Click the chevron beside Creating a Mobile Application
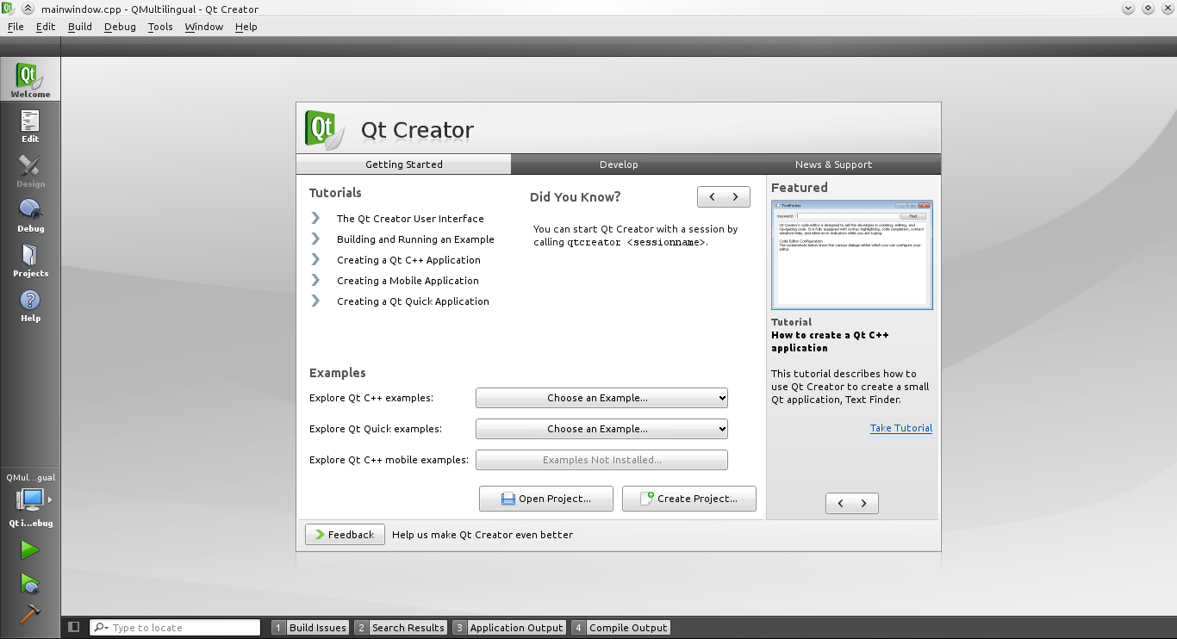The height and width of the screenshot is (639, 1177). point(315,280)
